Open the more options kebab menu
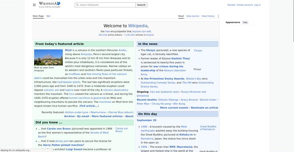 coord(218,16)
